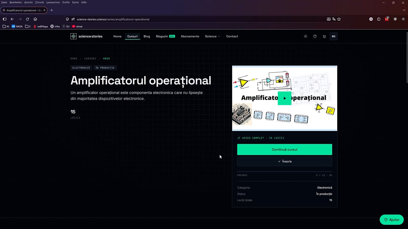This screenshot has height=229, width=408.
Task: Open the browser extensions puzzle icon
Action: 379,19
